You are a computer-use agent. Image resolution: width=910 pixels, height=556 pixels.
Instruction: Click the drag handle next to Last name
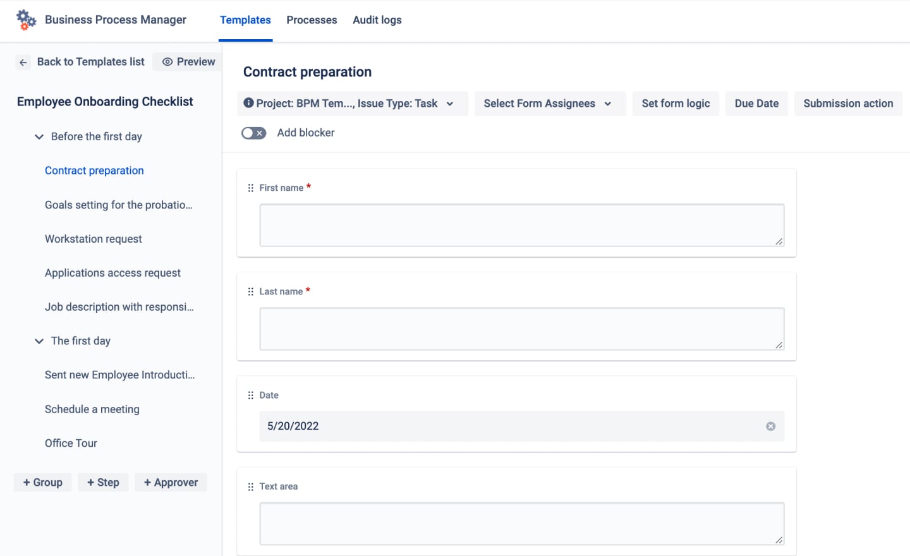click(251, 292)
